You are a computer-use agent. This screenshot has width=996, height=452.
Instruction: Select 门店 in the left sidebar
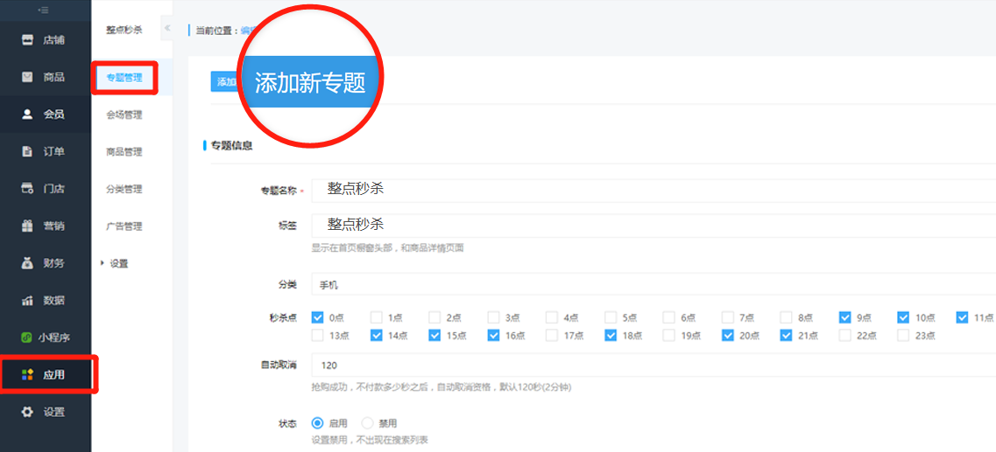46,188
